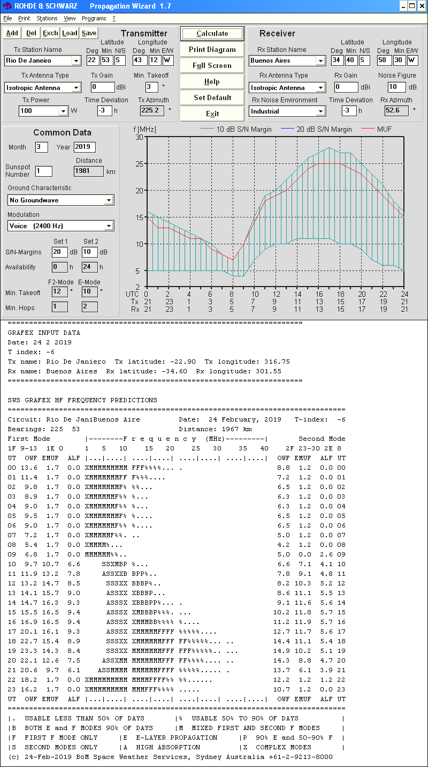
Task: Open the View menu
Action: click(x=70, y=18)
